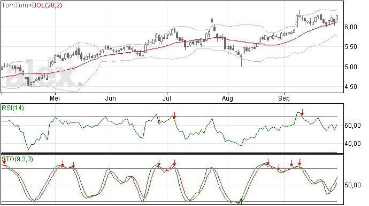The width and height of the screenshot is (369, 206).
Task: Click the 5,00 price axis value
Action: (351, 67)
